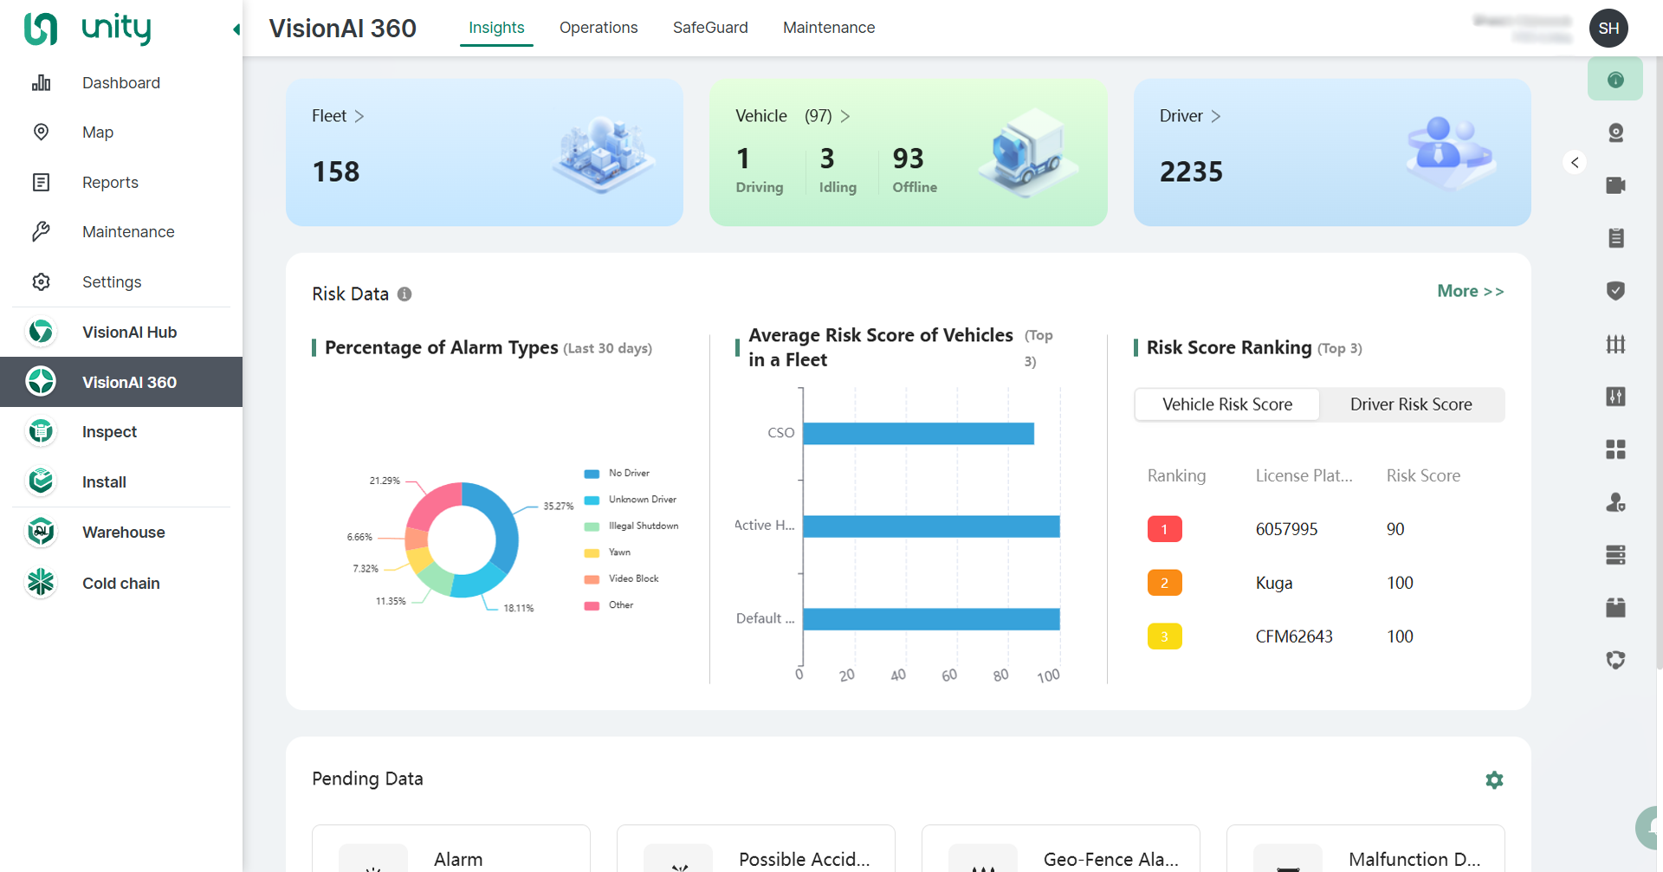
Task: Switch to Vehicle Risk Score toggle
Action: (1227, 404)
